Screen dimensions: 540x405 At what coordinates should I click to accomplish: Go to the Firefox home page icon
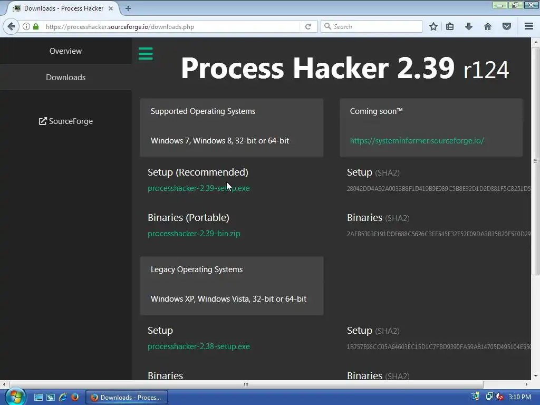488,26
